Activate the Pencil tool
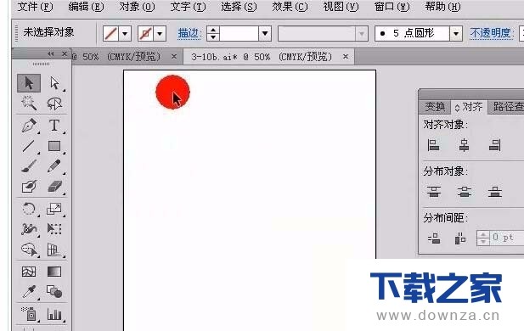 click(54, 166)
